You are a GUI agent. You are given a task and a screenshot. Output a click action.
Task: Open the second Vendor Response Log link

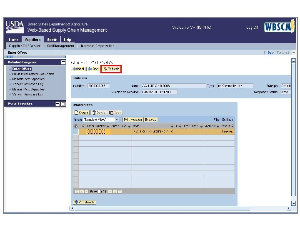[28, 94]
